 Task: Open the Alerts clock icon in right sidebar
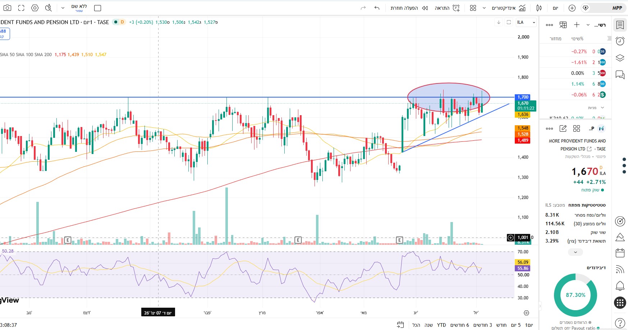click(620, 41)
